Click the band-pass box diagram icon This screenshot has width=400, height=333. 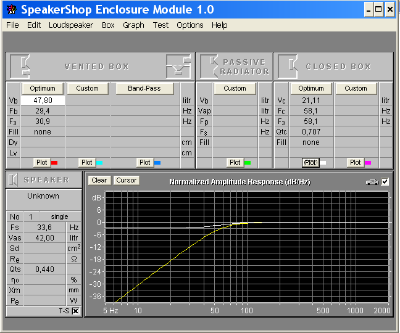click(x=178, y=67)
